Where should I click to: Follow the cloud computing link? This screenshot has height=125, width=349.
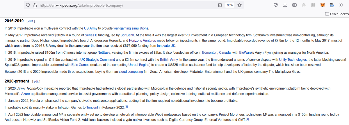tap(131, 72)
